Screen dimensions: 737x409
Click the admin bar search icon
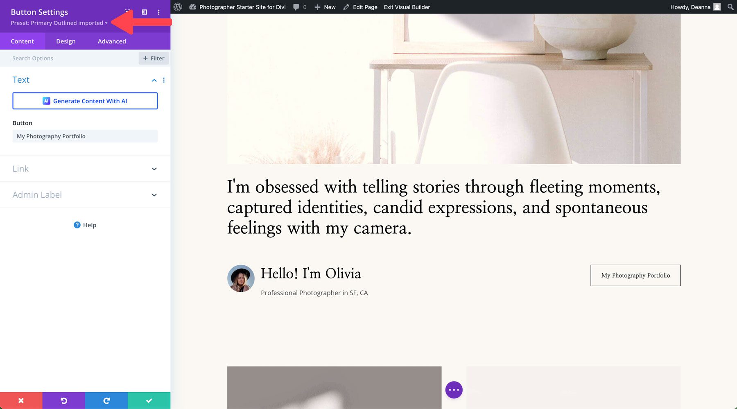click(x=730, y=7)
